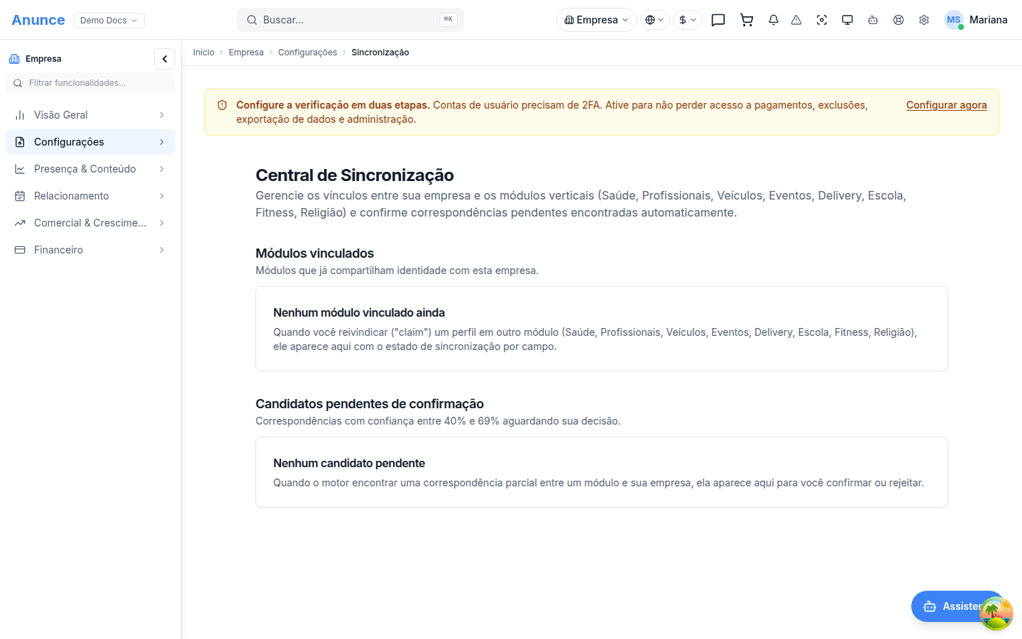This screenshot has height=639, width=1022.
Task: Click the Módulos vinculados heading
Action: pyautogui.click(x=314, y=253)
